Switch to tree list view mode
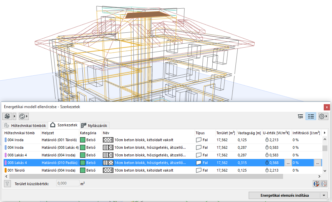The height and width of the screenshot is (202, 332). [x=301, y=116]
